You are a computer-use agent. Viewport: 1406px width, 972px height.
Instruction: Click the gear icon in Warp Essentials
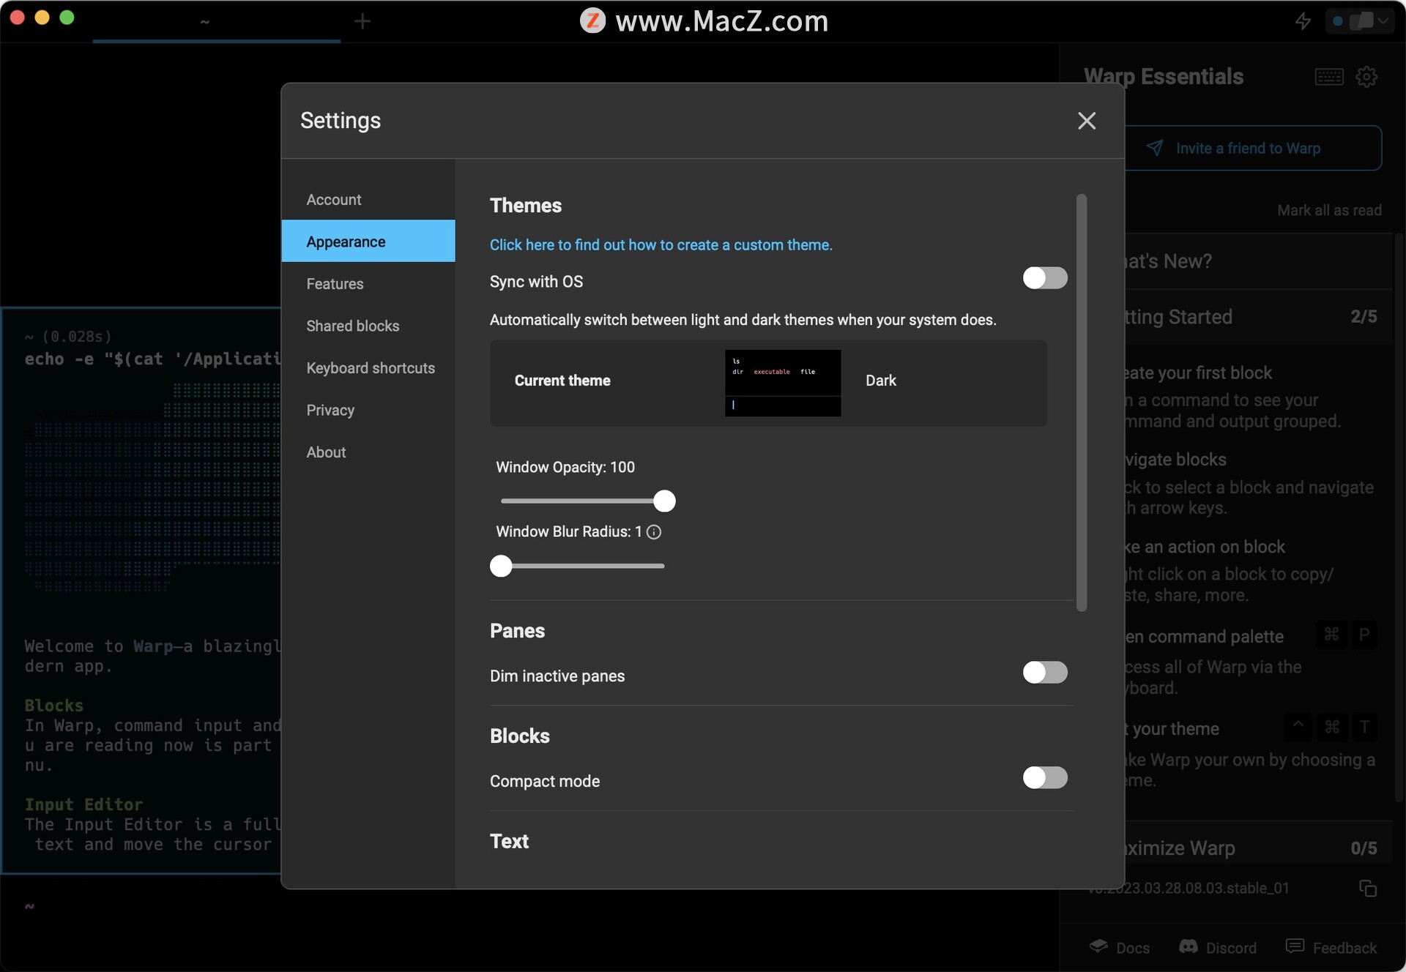click(1366, 76)
